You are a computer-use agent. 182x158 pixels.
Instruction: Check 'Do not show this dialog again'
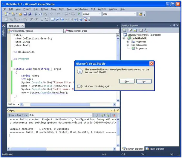[x=79, y=86]
